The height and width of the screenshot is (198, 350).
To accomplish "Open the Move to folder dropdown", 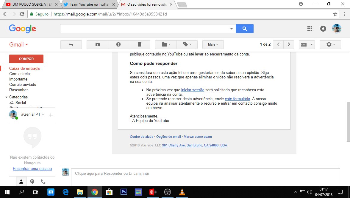I will 166,44.
